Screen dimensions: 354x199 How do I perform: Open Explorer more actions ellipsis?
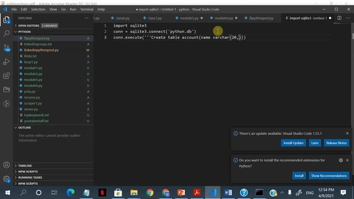click(x=86, y=18)
